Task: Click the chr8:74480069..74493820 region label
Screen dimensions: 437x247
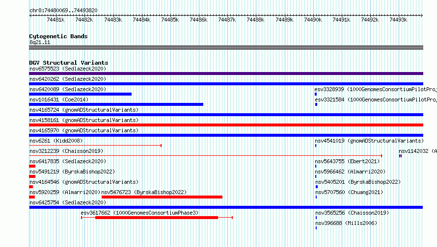Action: [63, 10]
